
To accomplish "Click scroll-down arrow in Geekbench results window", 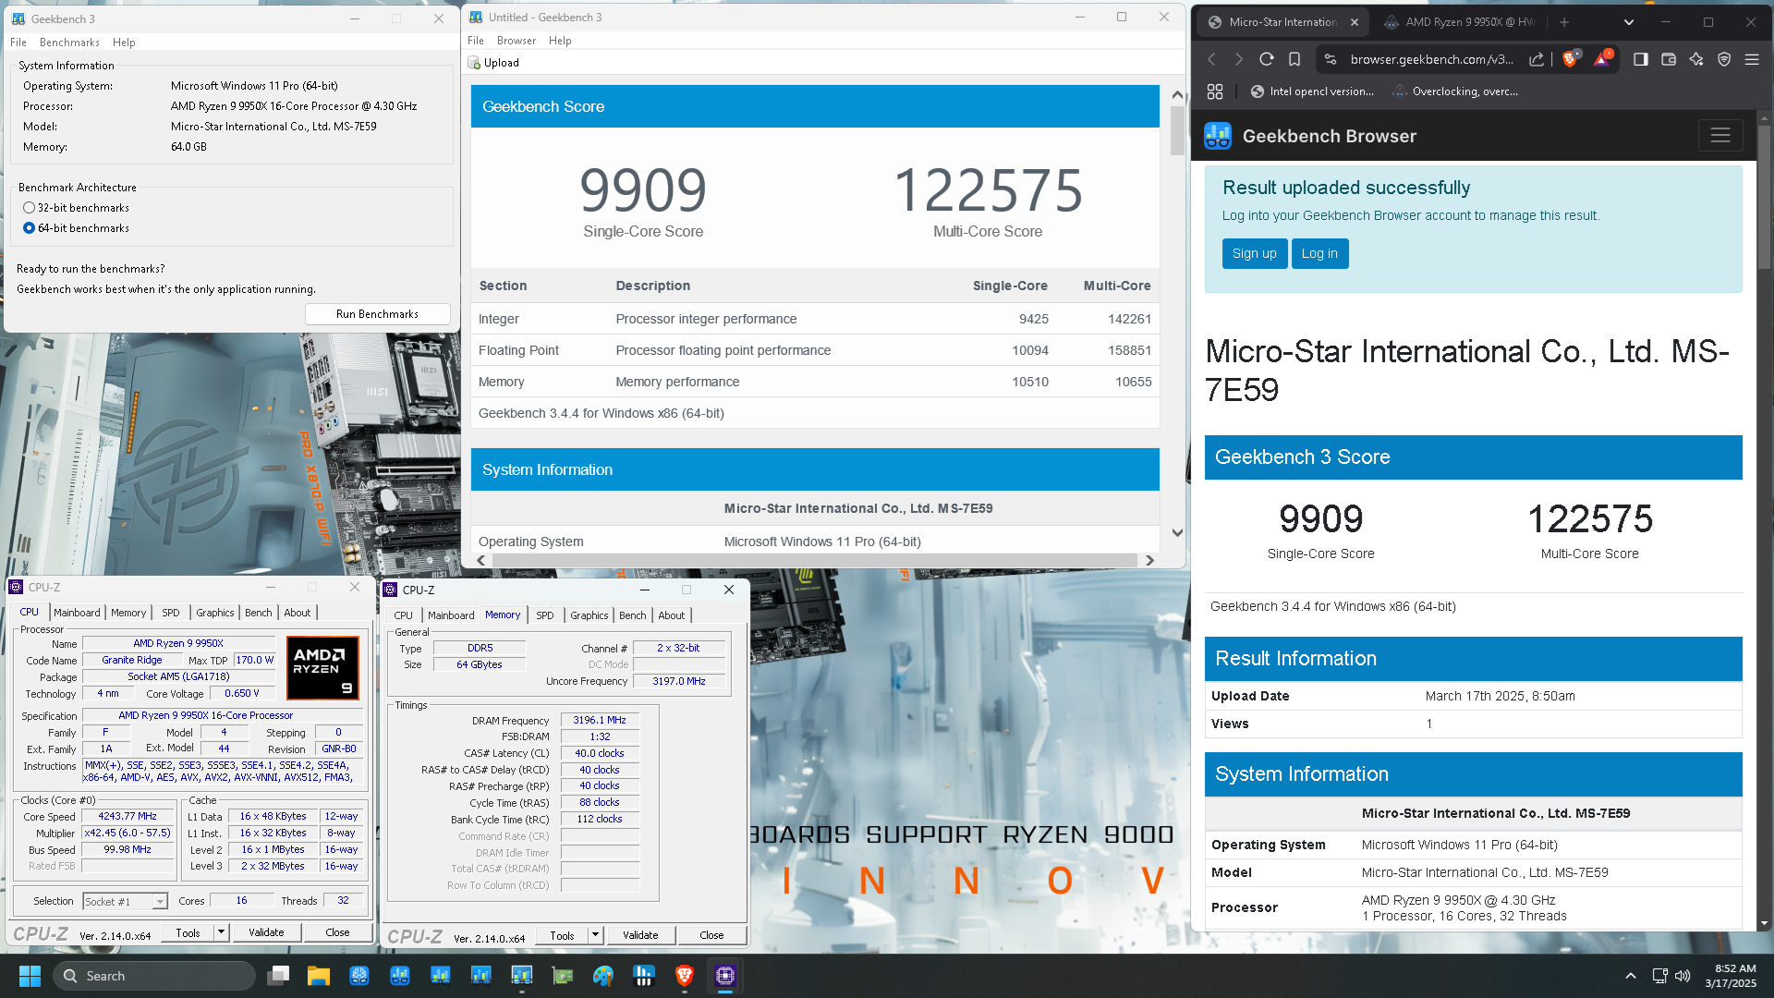I will 1177,532.
